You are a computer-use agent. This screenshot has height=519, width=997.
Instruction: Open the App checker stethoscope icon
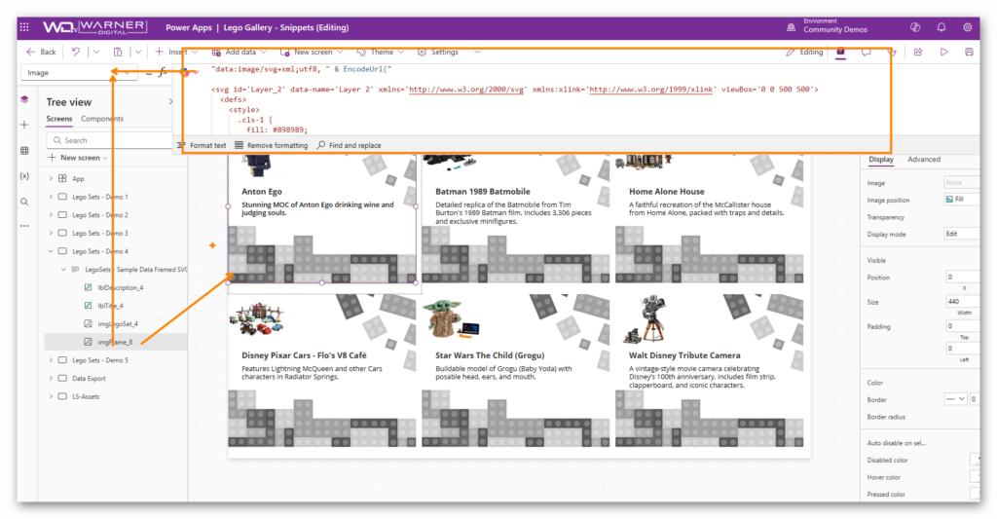[892, 53]
